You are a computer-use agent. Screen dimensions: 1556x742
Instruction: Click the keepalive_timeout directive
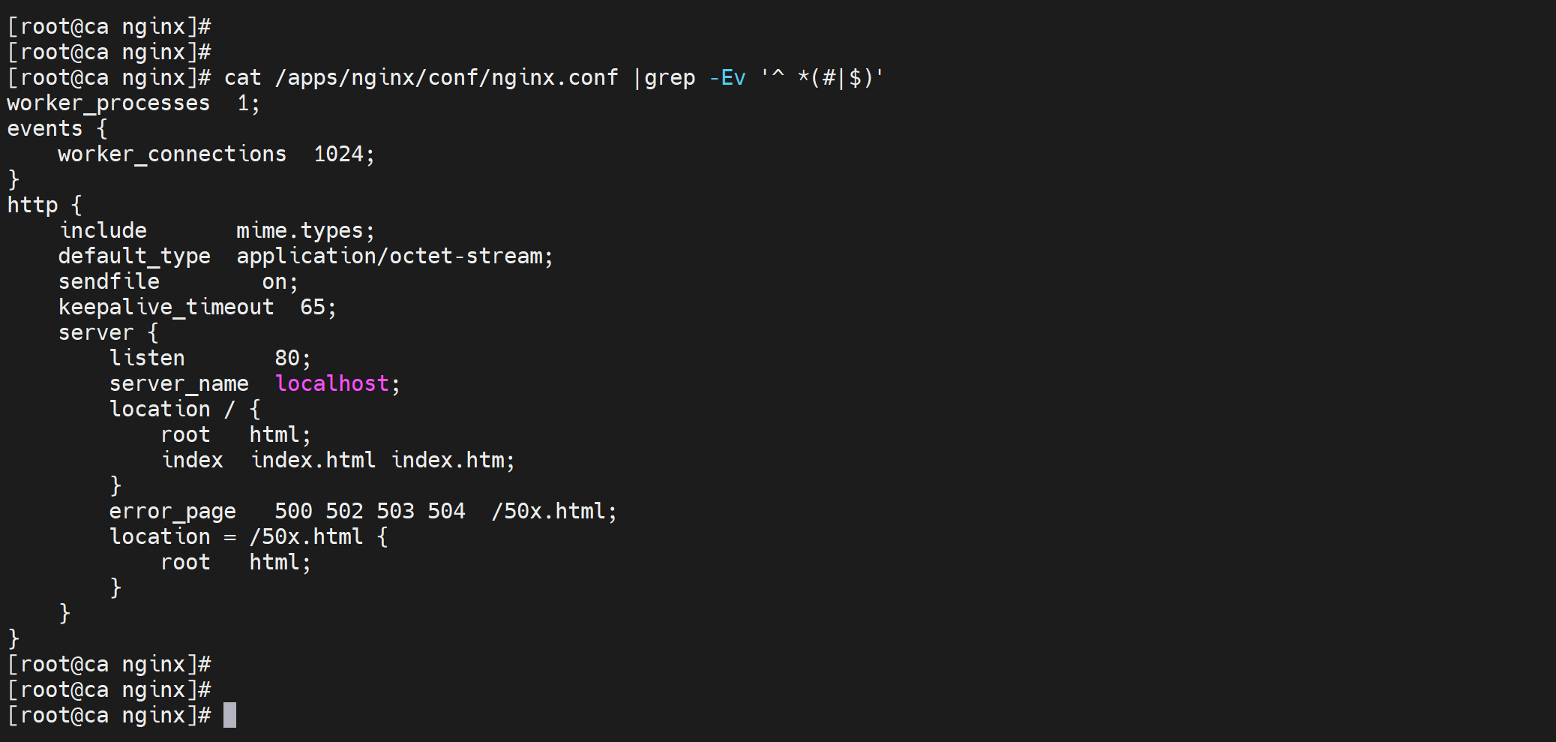click(x=166, y=307)
